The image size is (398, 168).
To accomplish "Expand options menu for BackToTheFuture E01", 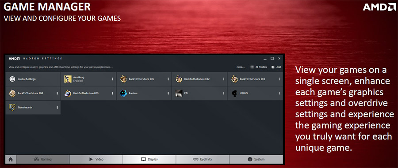I will [x=168, y=79].
